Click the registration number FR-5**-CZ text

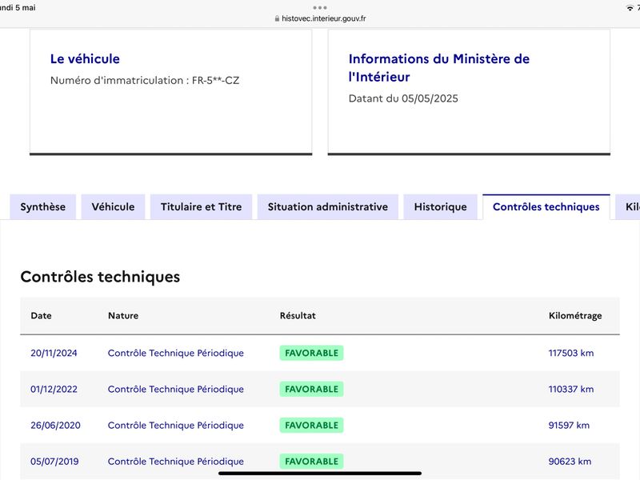tap(215, 81)
